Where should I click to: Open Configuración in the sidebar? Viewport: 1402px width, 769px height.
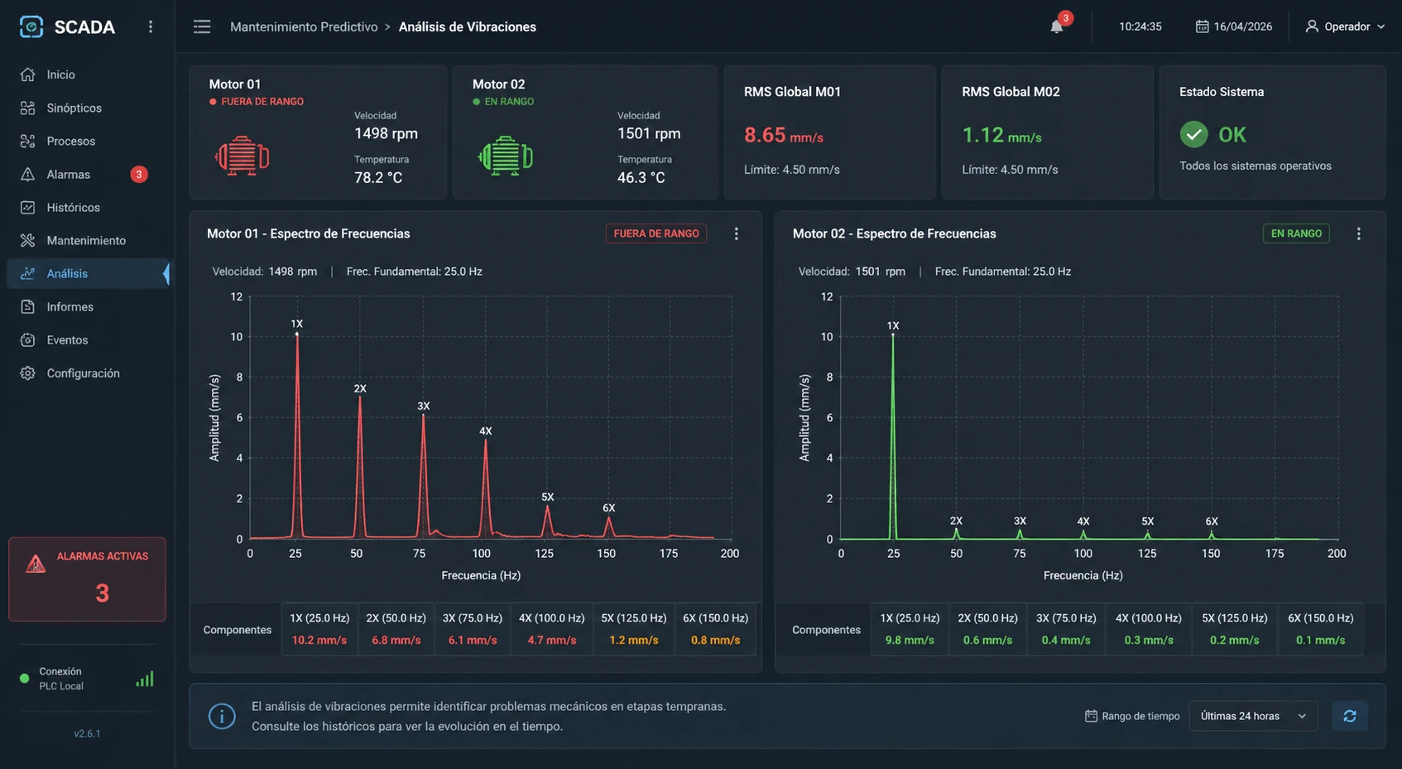tap(88, 373)
